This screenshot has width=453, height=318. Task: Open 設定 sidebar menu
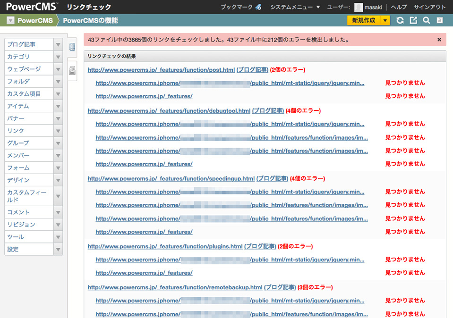29,249
